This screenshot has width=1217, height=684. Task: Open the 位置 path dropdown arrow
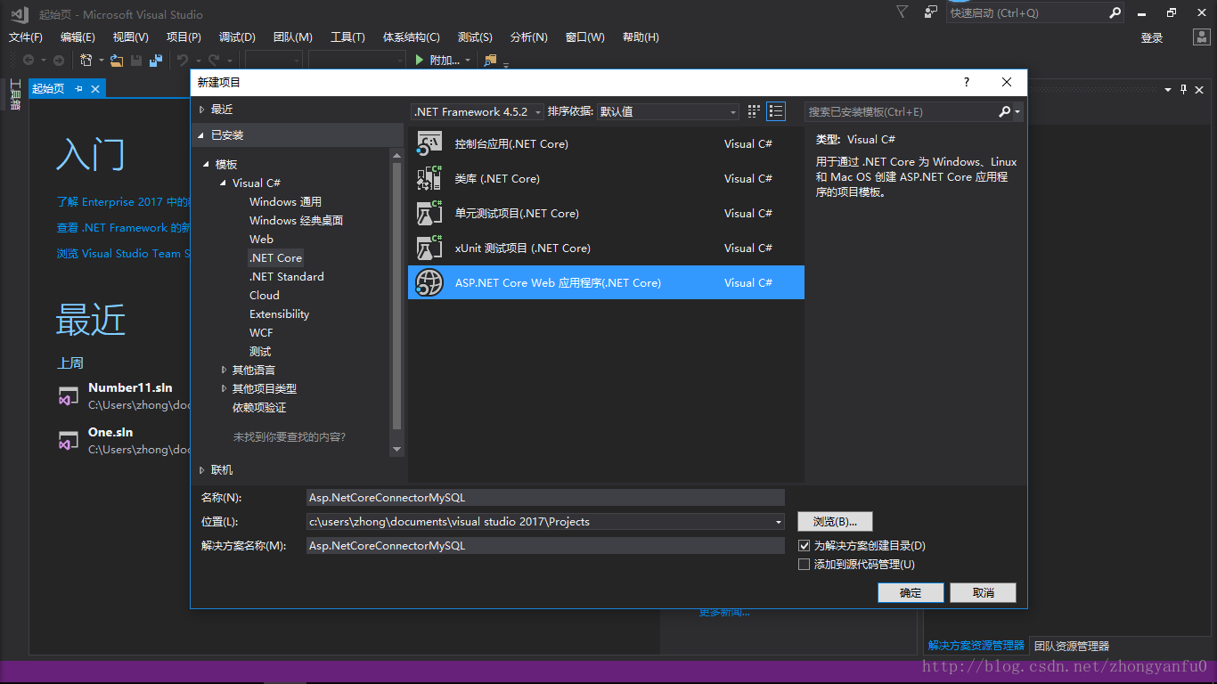(x=779, y=522)
